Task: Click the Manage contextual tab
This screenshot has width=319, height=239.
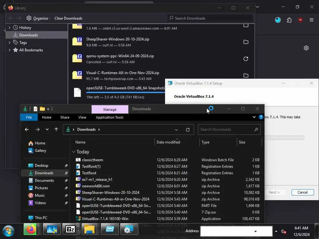Action: 110,109
